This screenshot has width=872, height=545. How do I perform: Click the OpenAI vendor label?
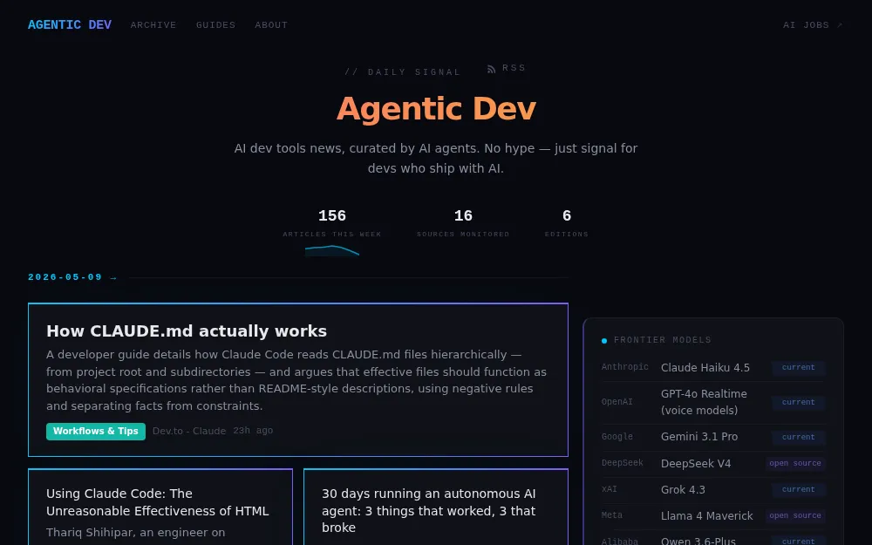[x=617, y=402]
